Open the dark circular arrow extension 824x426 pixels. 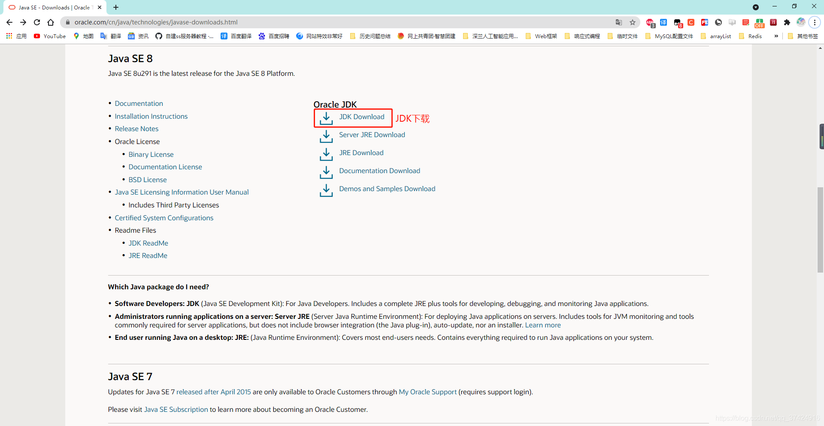[x=718, y=22]
